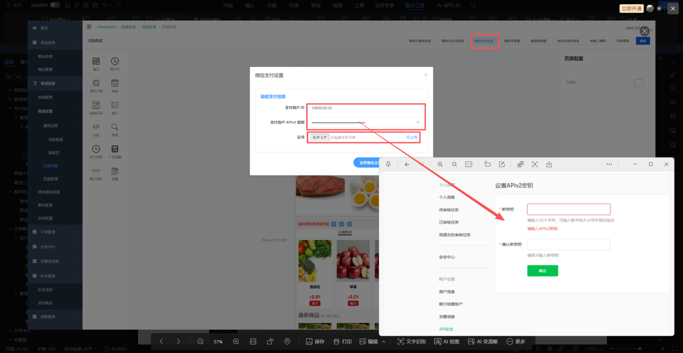Select API安全 in the left menu
Viewport: 683px width, 353px height.
447,329
